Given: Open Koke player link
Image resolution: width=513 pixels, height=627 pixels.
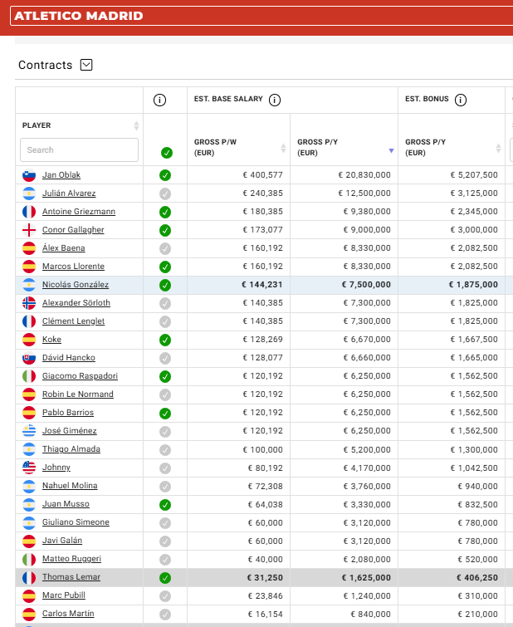Looking at the screenshot, I should (51, 339).
